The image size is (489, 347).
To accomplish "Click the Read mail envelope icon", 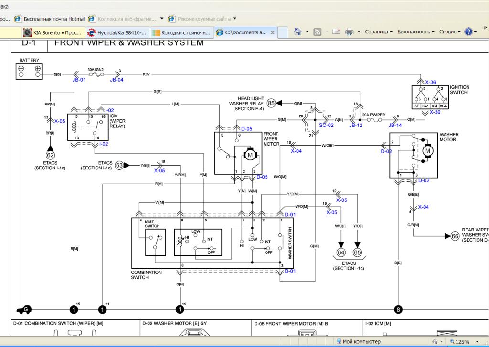I will click(336, 32).
